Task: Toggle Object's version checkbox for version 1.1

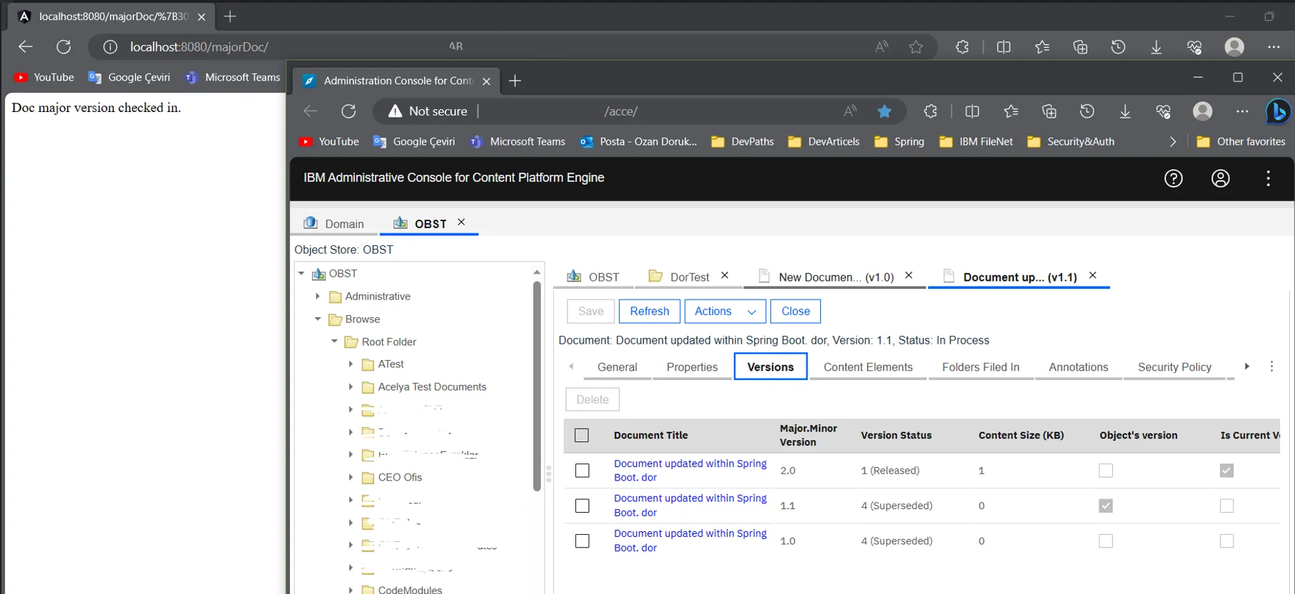Action: [1106, 506]
